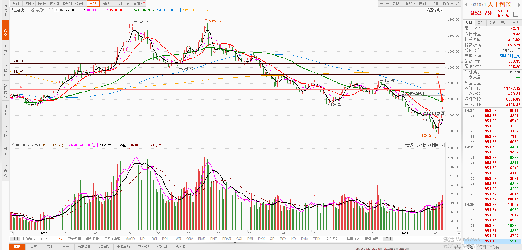Switch to the 周线 weekly chart tab
This screenshot has height=250, width=522.
tap(106, 4)
